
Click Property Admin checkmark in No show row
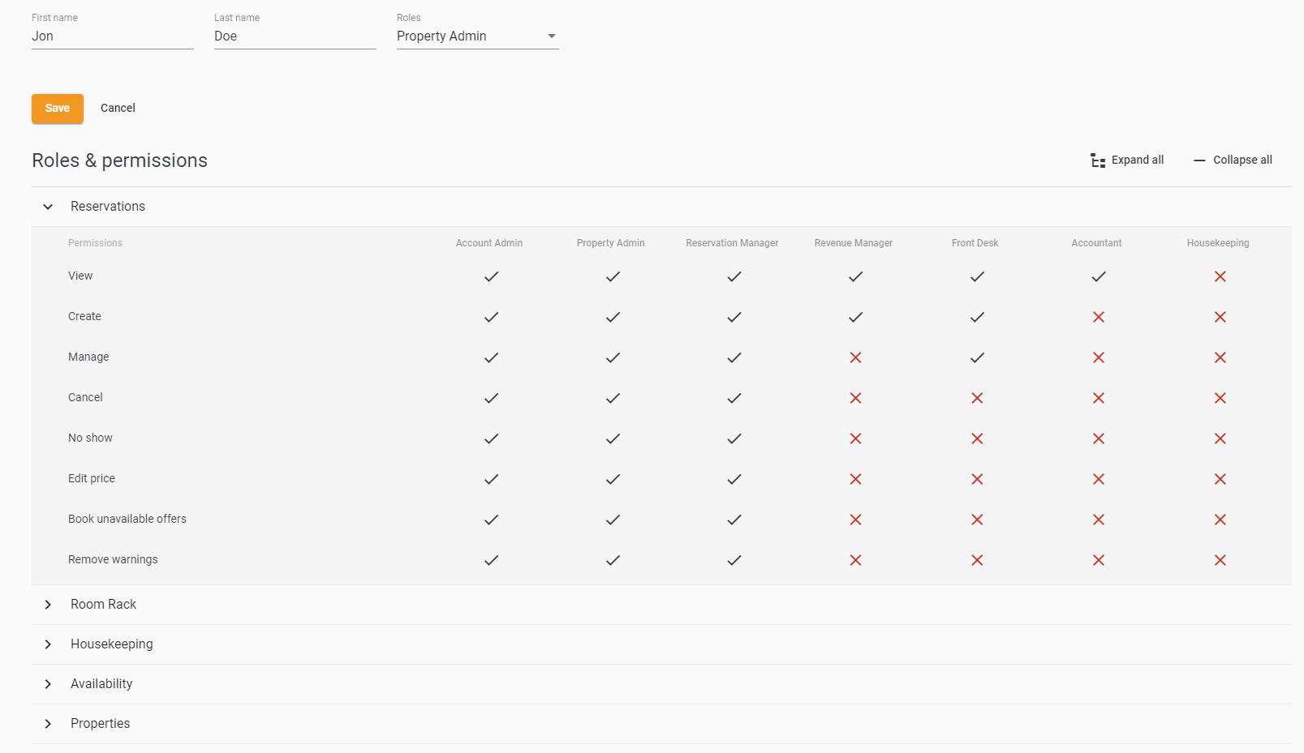(613, 439)
